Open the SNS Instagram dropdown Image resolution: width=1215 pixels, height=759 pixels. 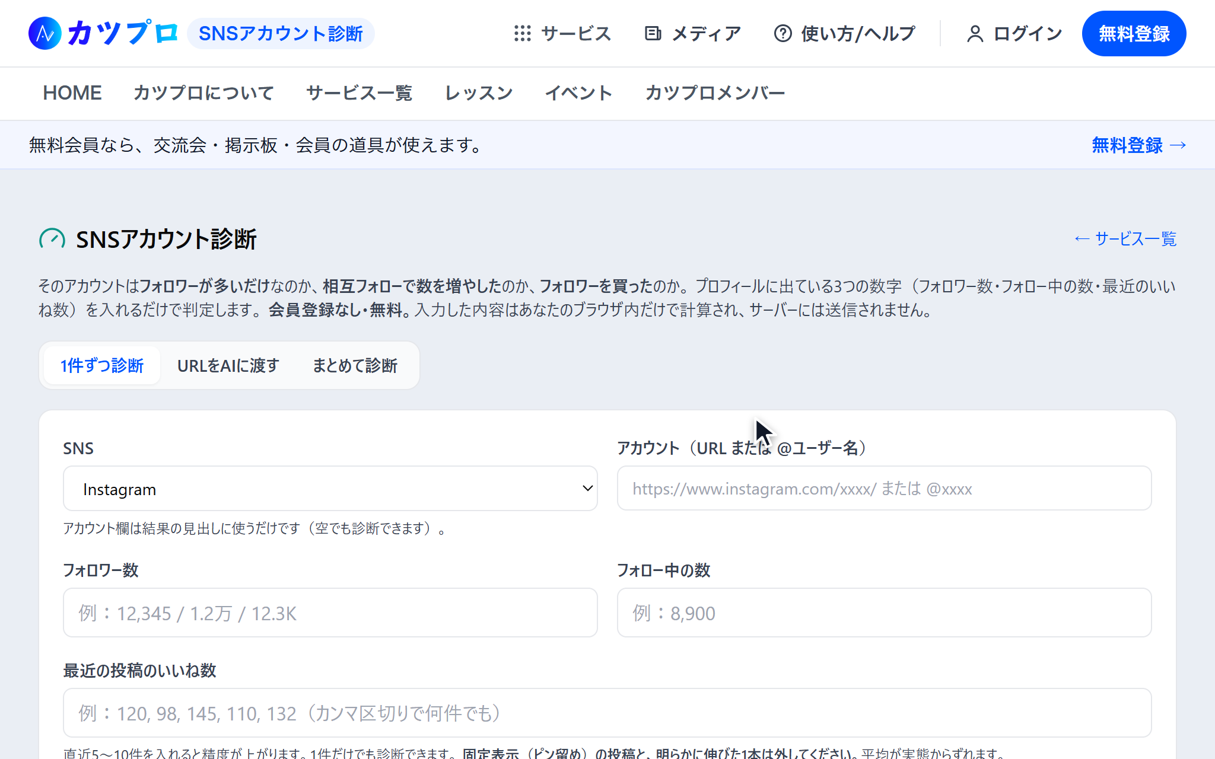point(330,489)
